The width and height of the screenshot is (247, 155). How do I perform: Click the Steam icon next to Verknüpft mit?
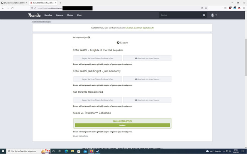click(x=89, y=37)
